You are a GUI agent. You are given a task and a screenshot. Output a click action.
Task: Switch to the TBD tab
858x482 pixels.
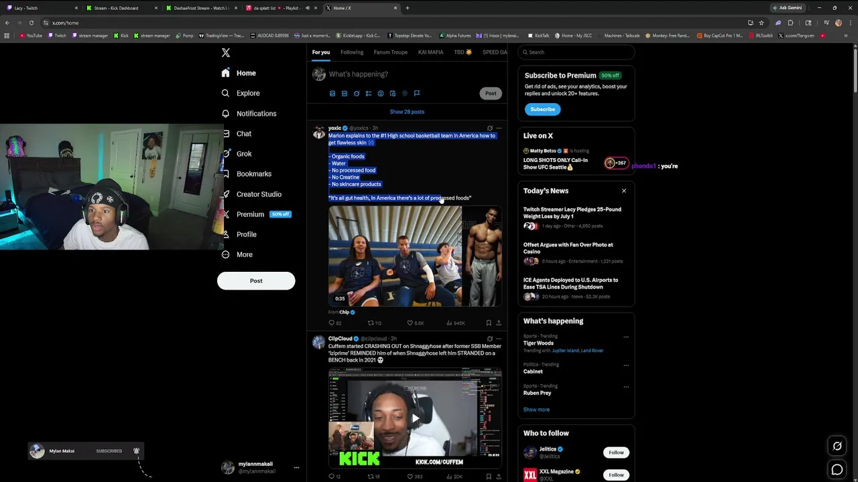pos(463,52)
